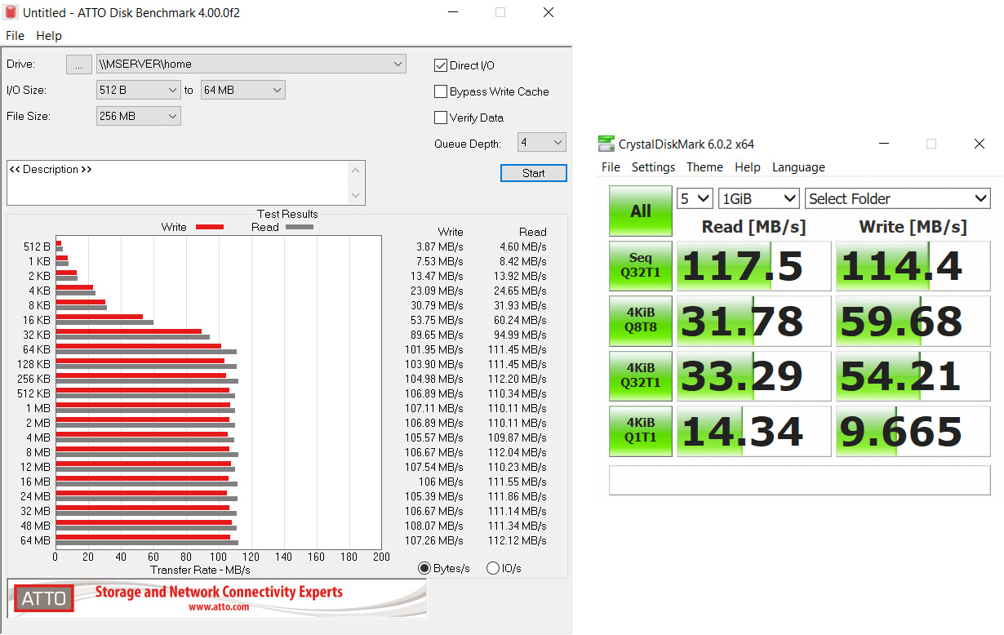This screenshot has height=635, width=1004.
Task: Click the 1 MB write value 107.11 MB/s
Action: [434, 408]
